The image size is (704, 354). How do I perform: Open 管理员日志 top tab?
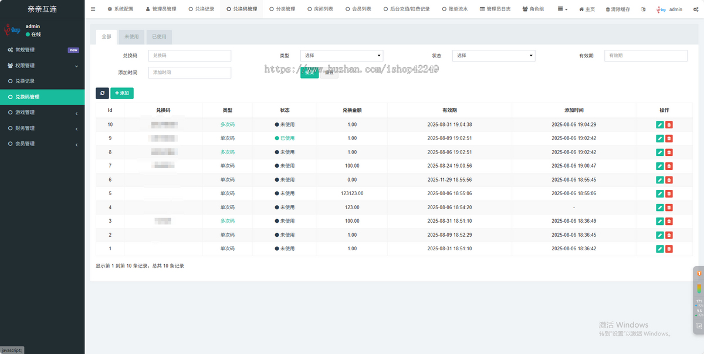[x=495, y=9]
